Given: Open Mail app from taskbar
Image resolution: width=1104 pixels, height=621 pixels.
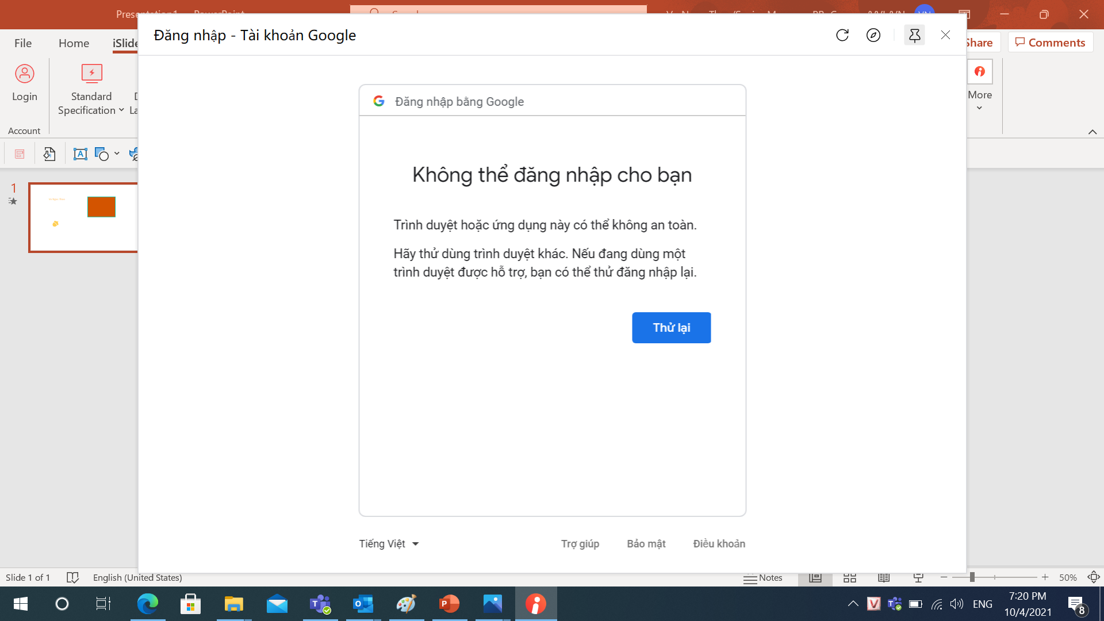Looking at the screenshot, I should pos(277,604).
